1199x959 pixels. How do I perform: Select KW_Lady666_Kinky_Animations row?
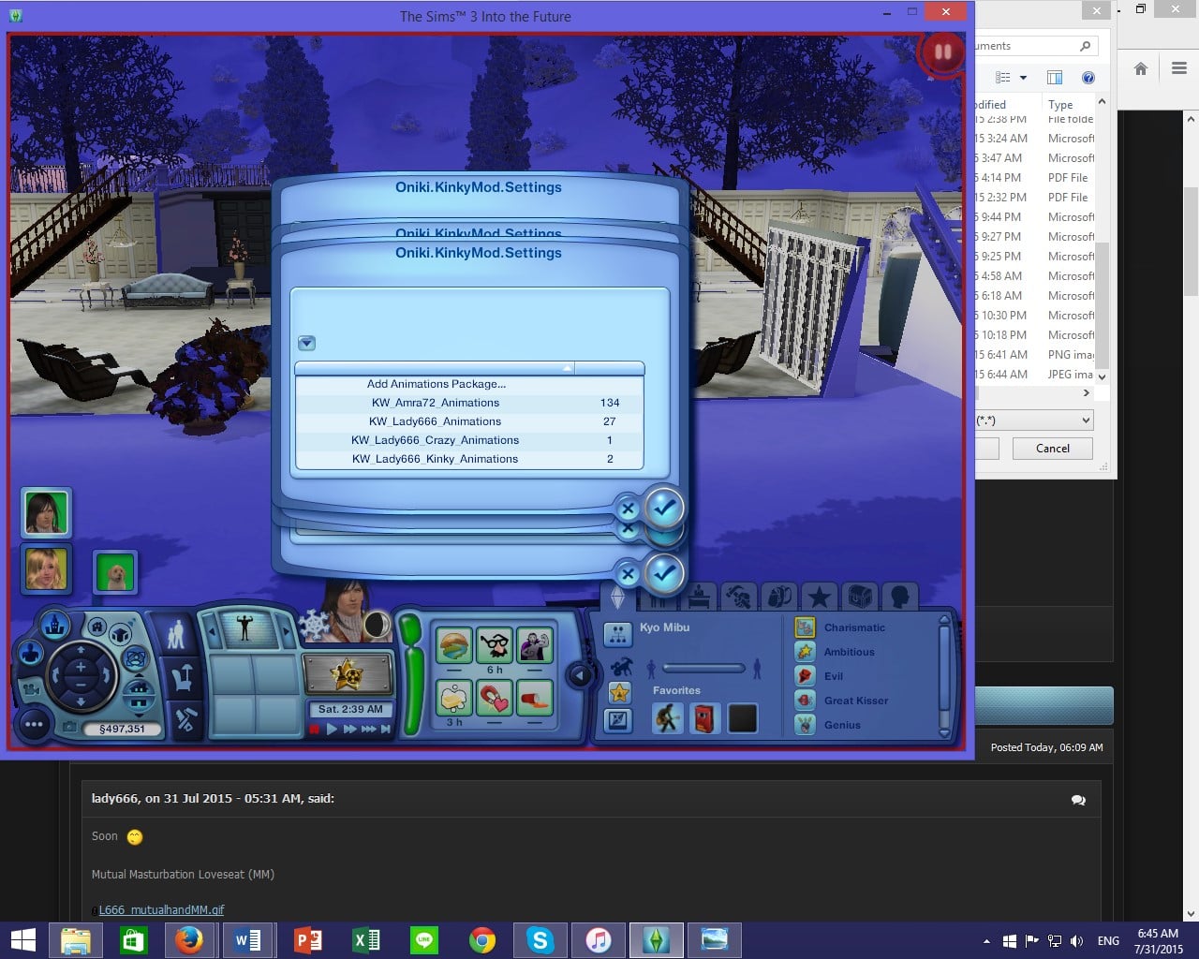point(469,459)
